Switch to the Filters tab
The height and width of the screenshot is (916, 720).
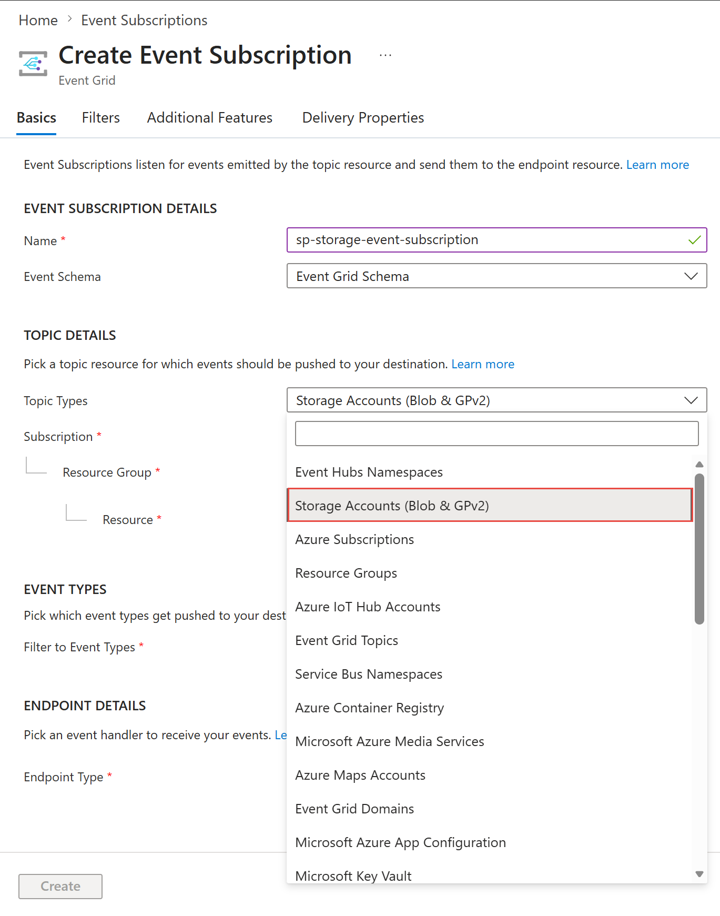(101, 118)
